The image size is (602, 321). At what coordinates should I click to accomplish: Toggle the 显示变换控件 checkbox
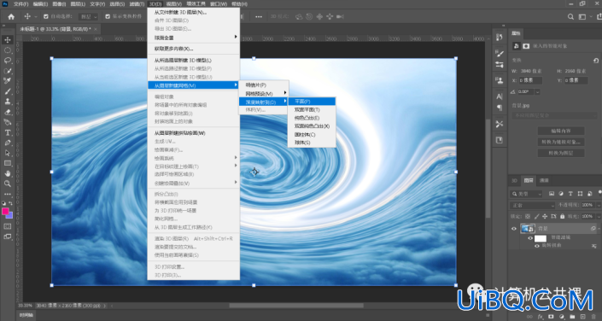(108, 16)
